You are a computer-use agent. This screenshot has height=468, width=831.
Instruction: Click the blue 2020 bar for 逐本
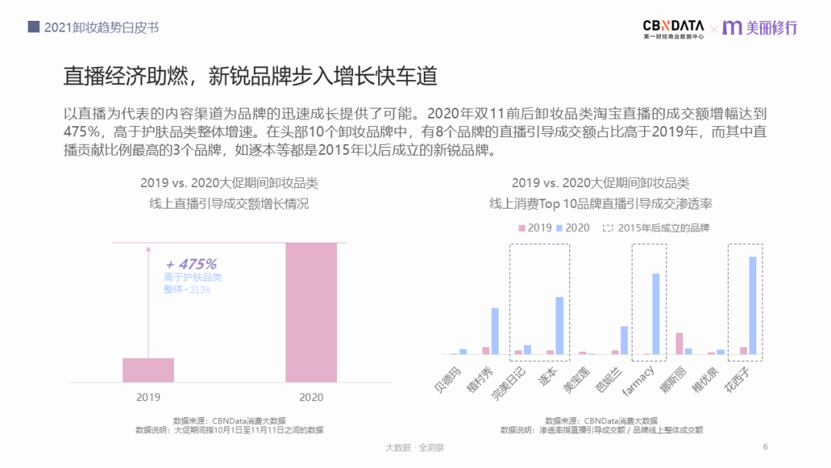coord(559,326)
